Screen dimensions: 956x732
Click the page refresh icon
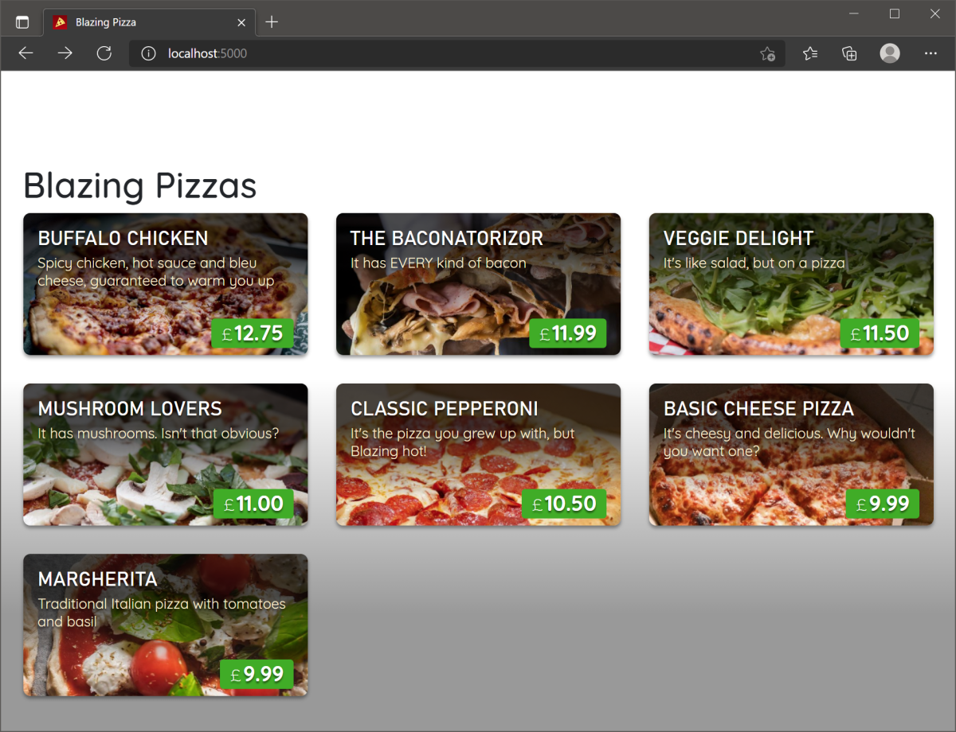pyautogui.click(x=104, y=53)
